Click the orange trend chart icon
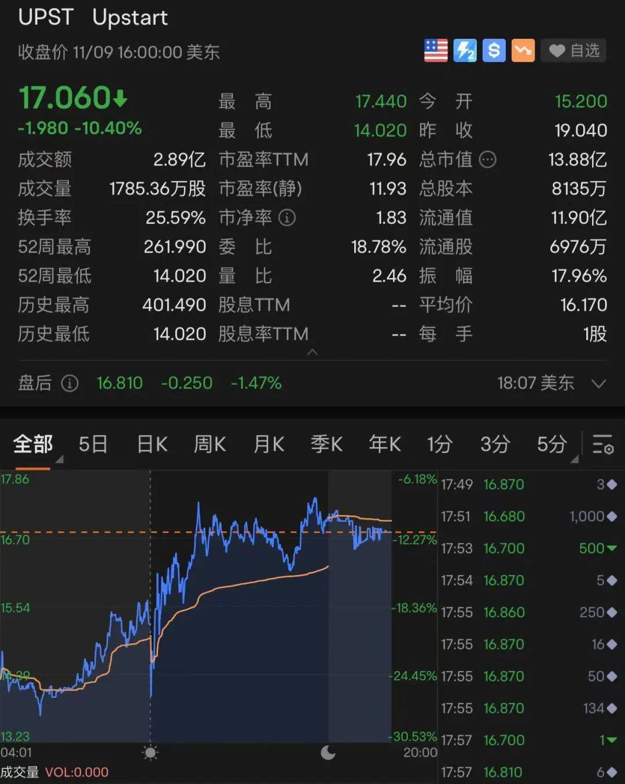 523,51
